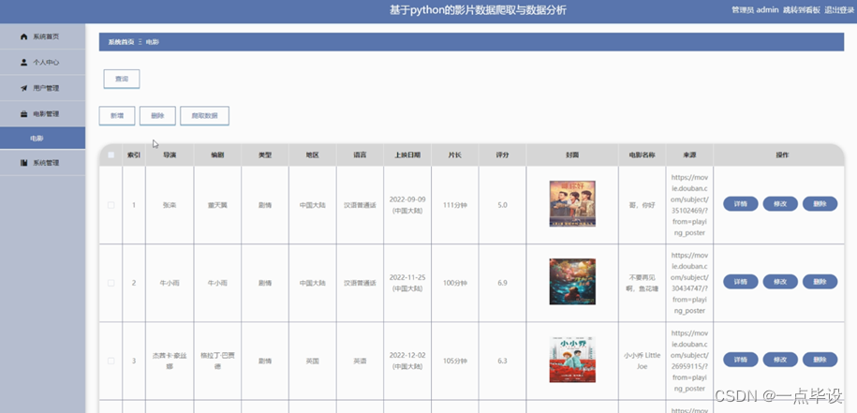Screen dimensions: 857x413
Task: Click 删除 for 小小乔 Little Joe
Action: coord(820,360)
